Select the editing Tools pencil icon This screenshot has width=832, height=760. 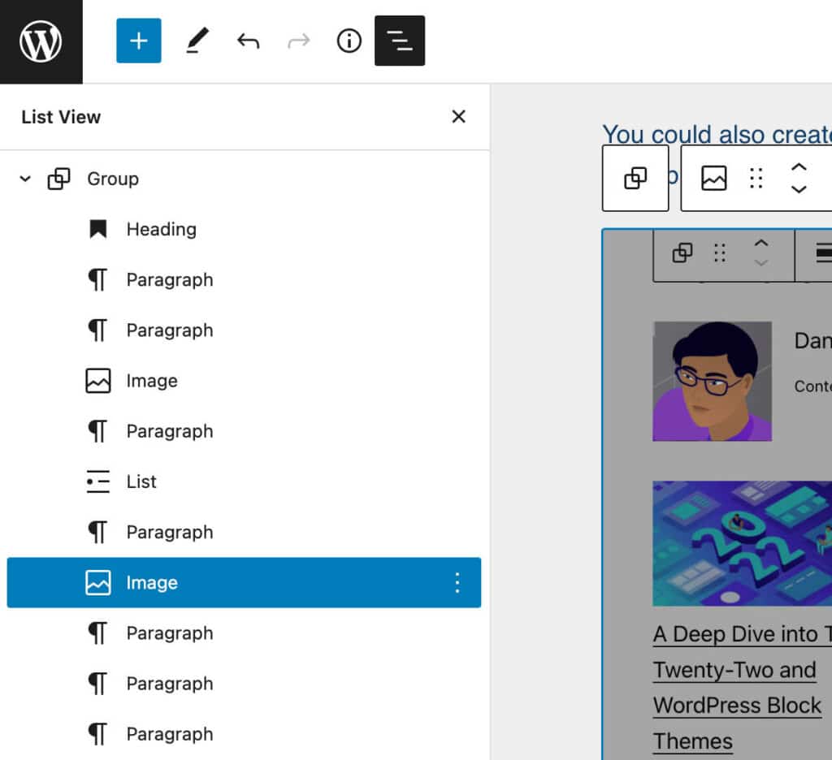tap(196, 41)
